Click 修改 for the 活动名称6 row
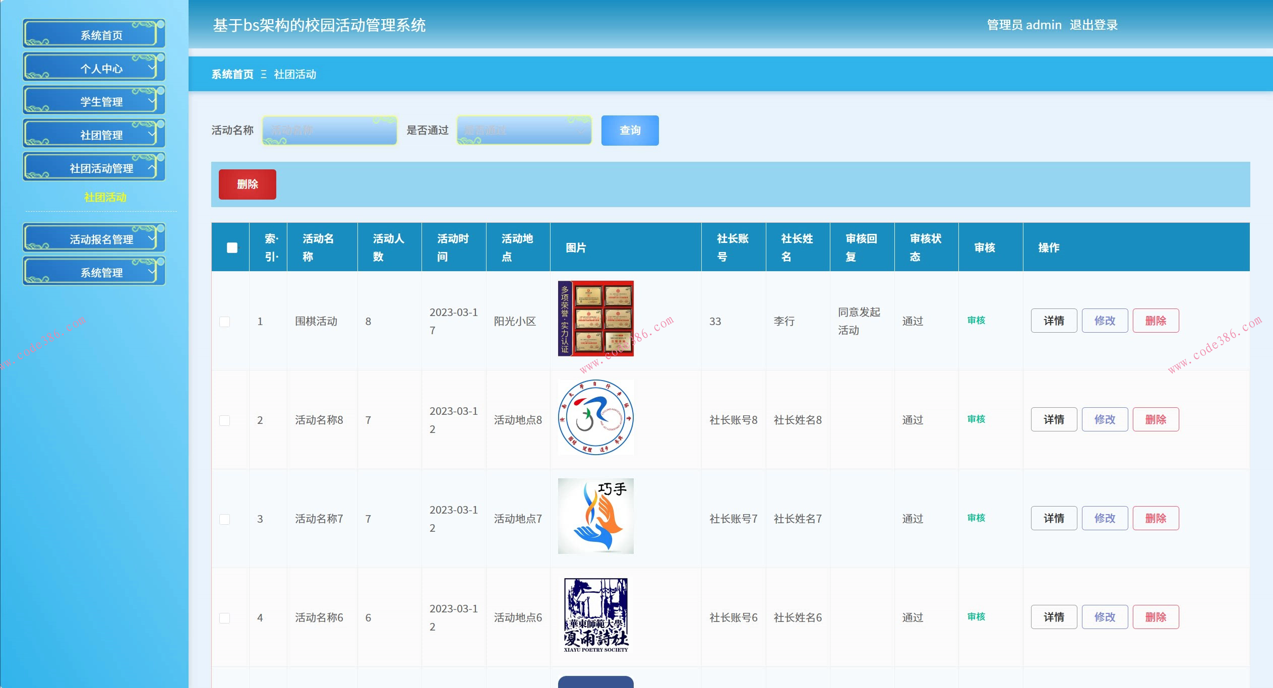This screenshot has width=1273, height=688. click(x=1105, y=617)
